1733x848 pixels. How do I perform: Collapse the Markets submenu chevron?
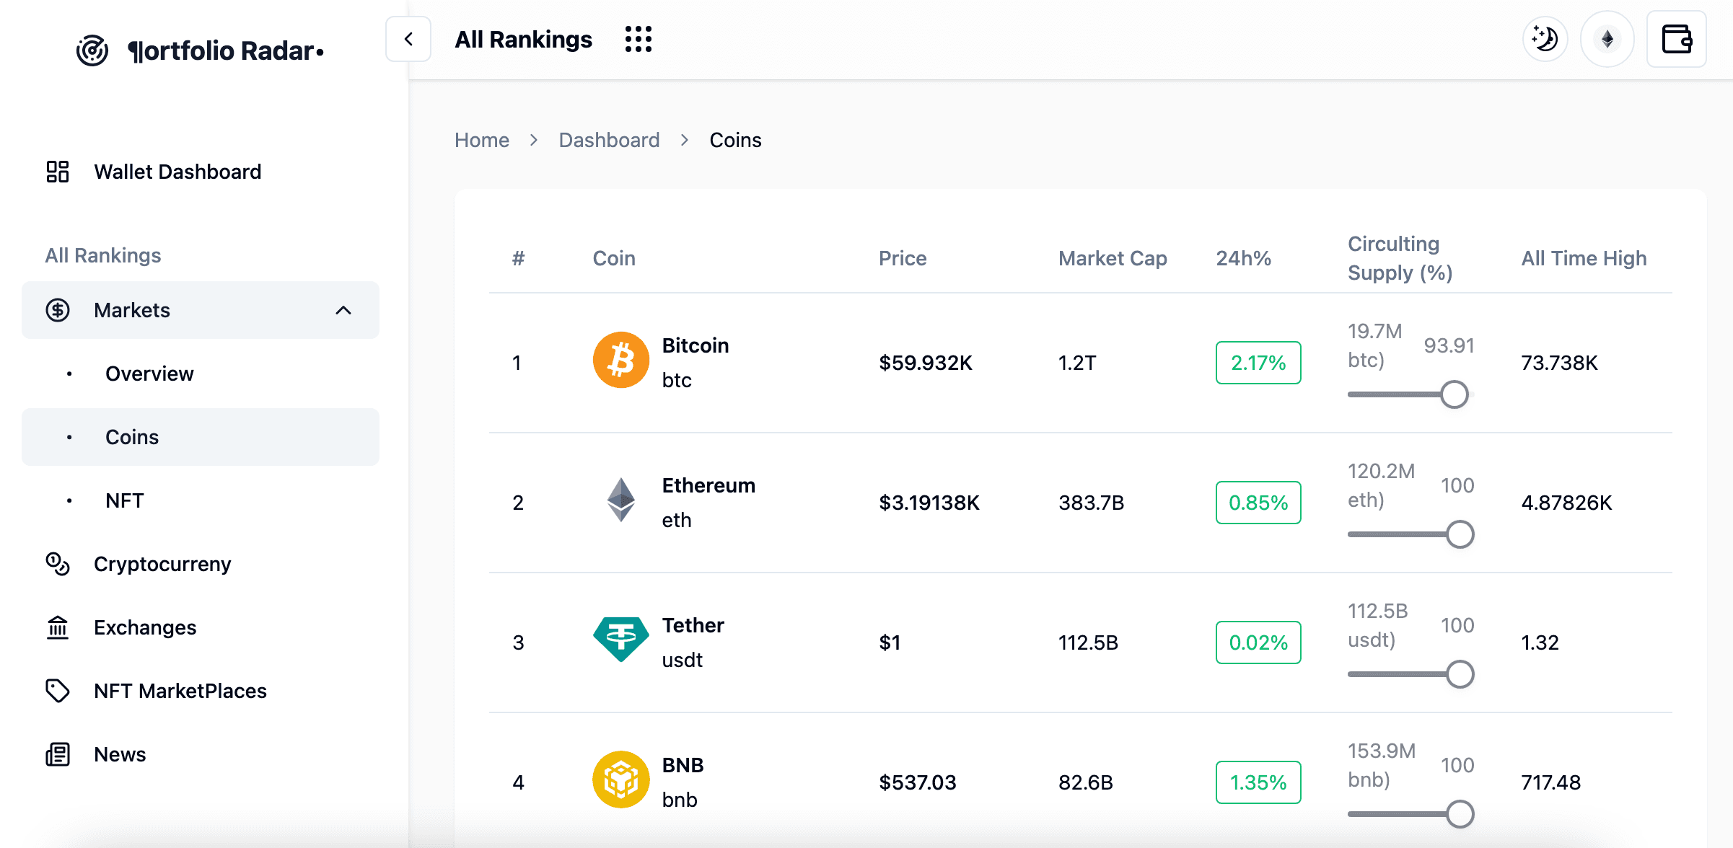[x=343, y=310]
